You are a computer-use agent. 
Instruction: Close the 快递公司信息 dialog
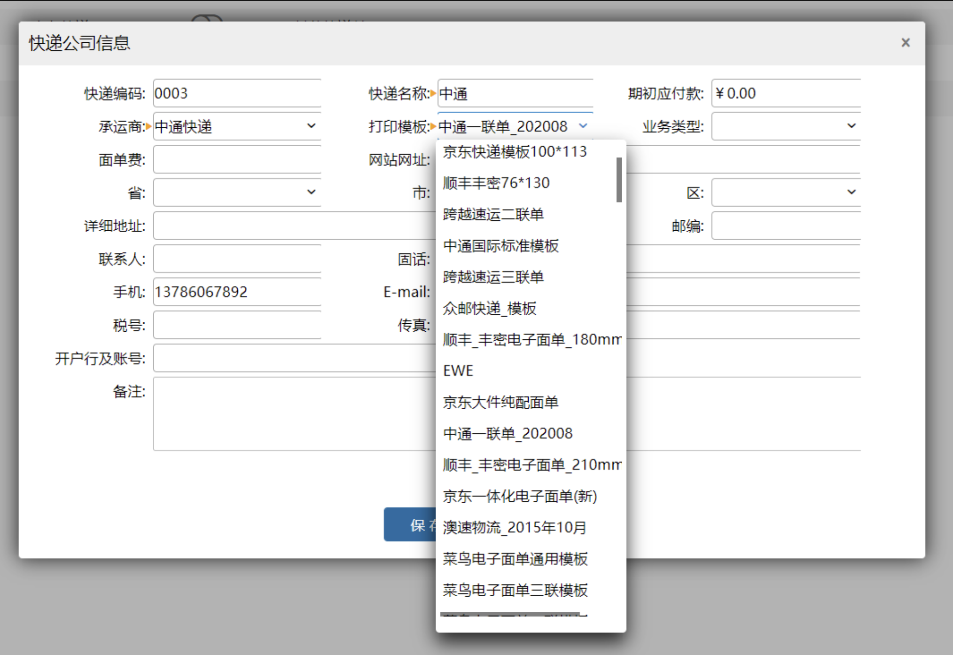(x=906, y=43)
